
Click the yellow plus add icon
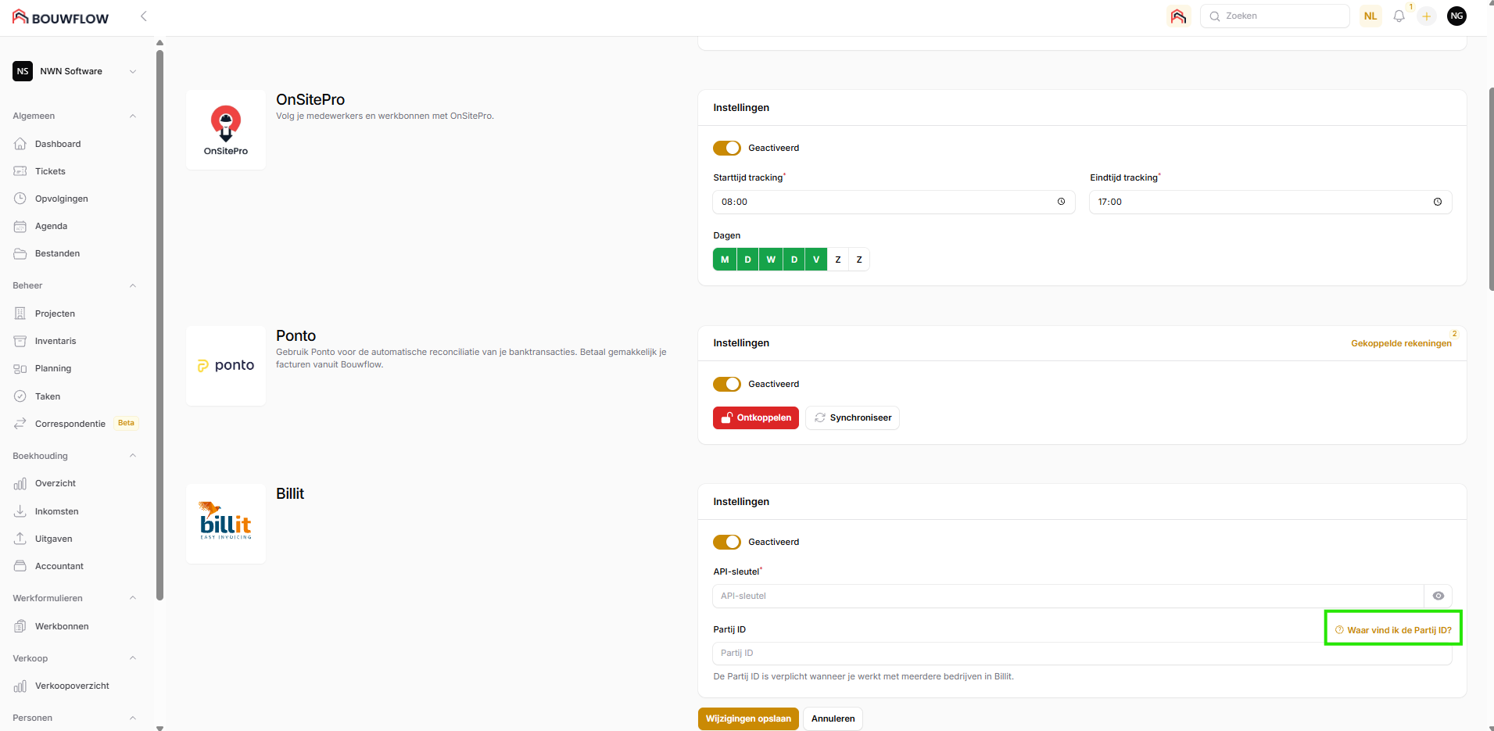pos(1426,16)
